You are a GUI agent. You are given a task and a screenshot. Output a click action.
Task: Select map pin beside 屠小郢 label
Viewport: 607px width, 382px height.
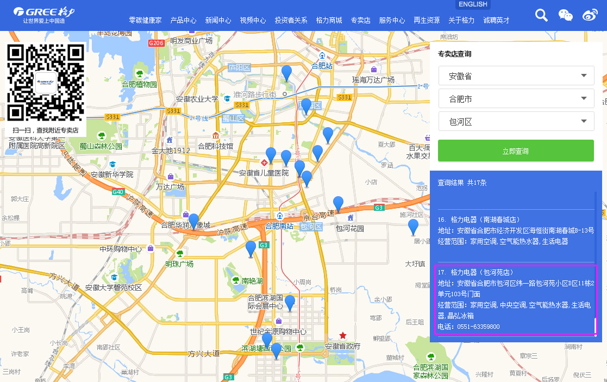(413, 227)
